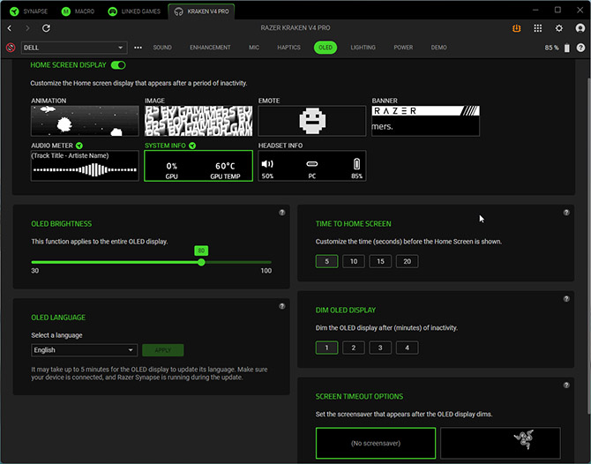The image size is (591, 464).
Task: Go to the Enhancement section
Action: (210, 48)
